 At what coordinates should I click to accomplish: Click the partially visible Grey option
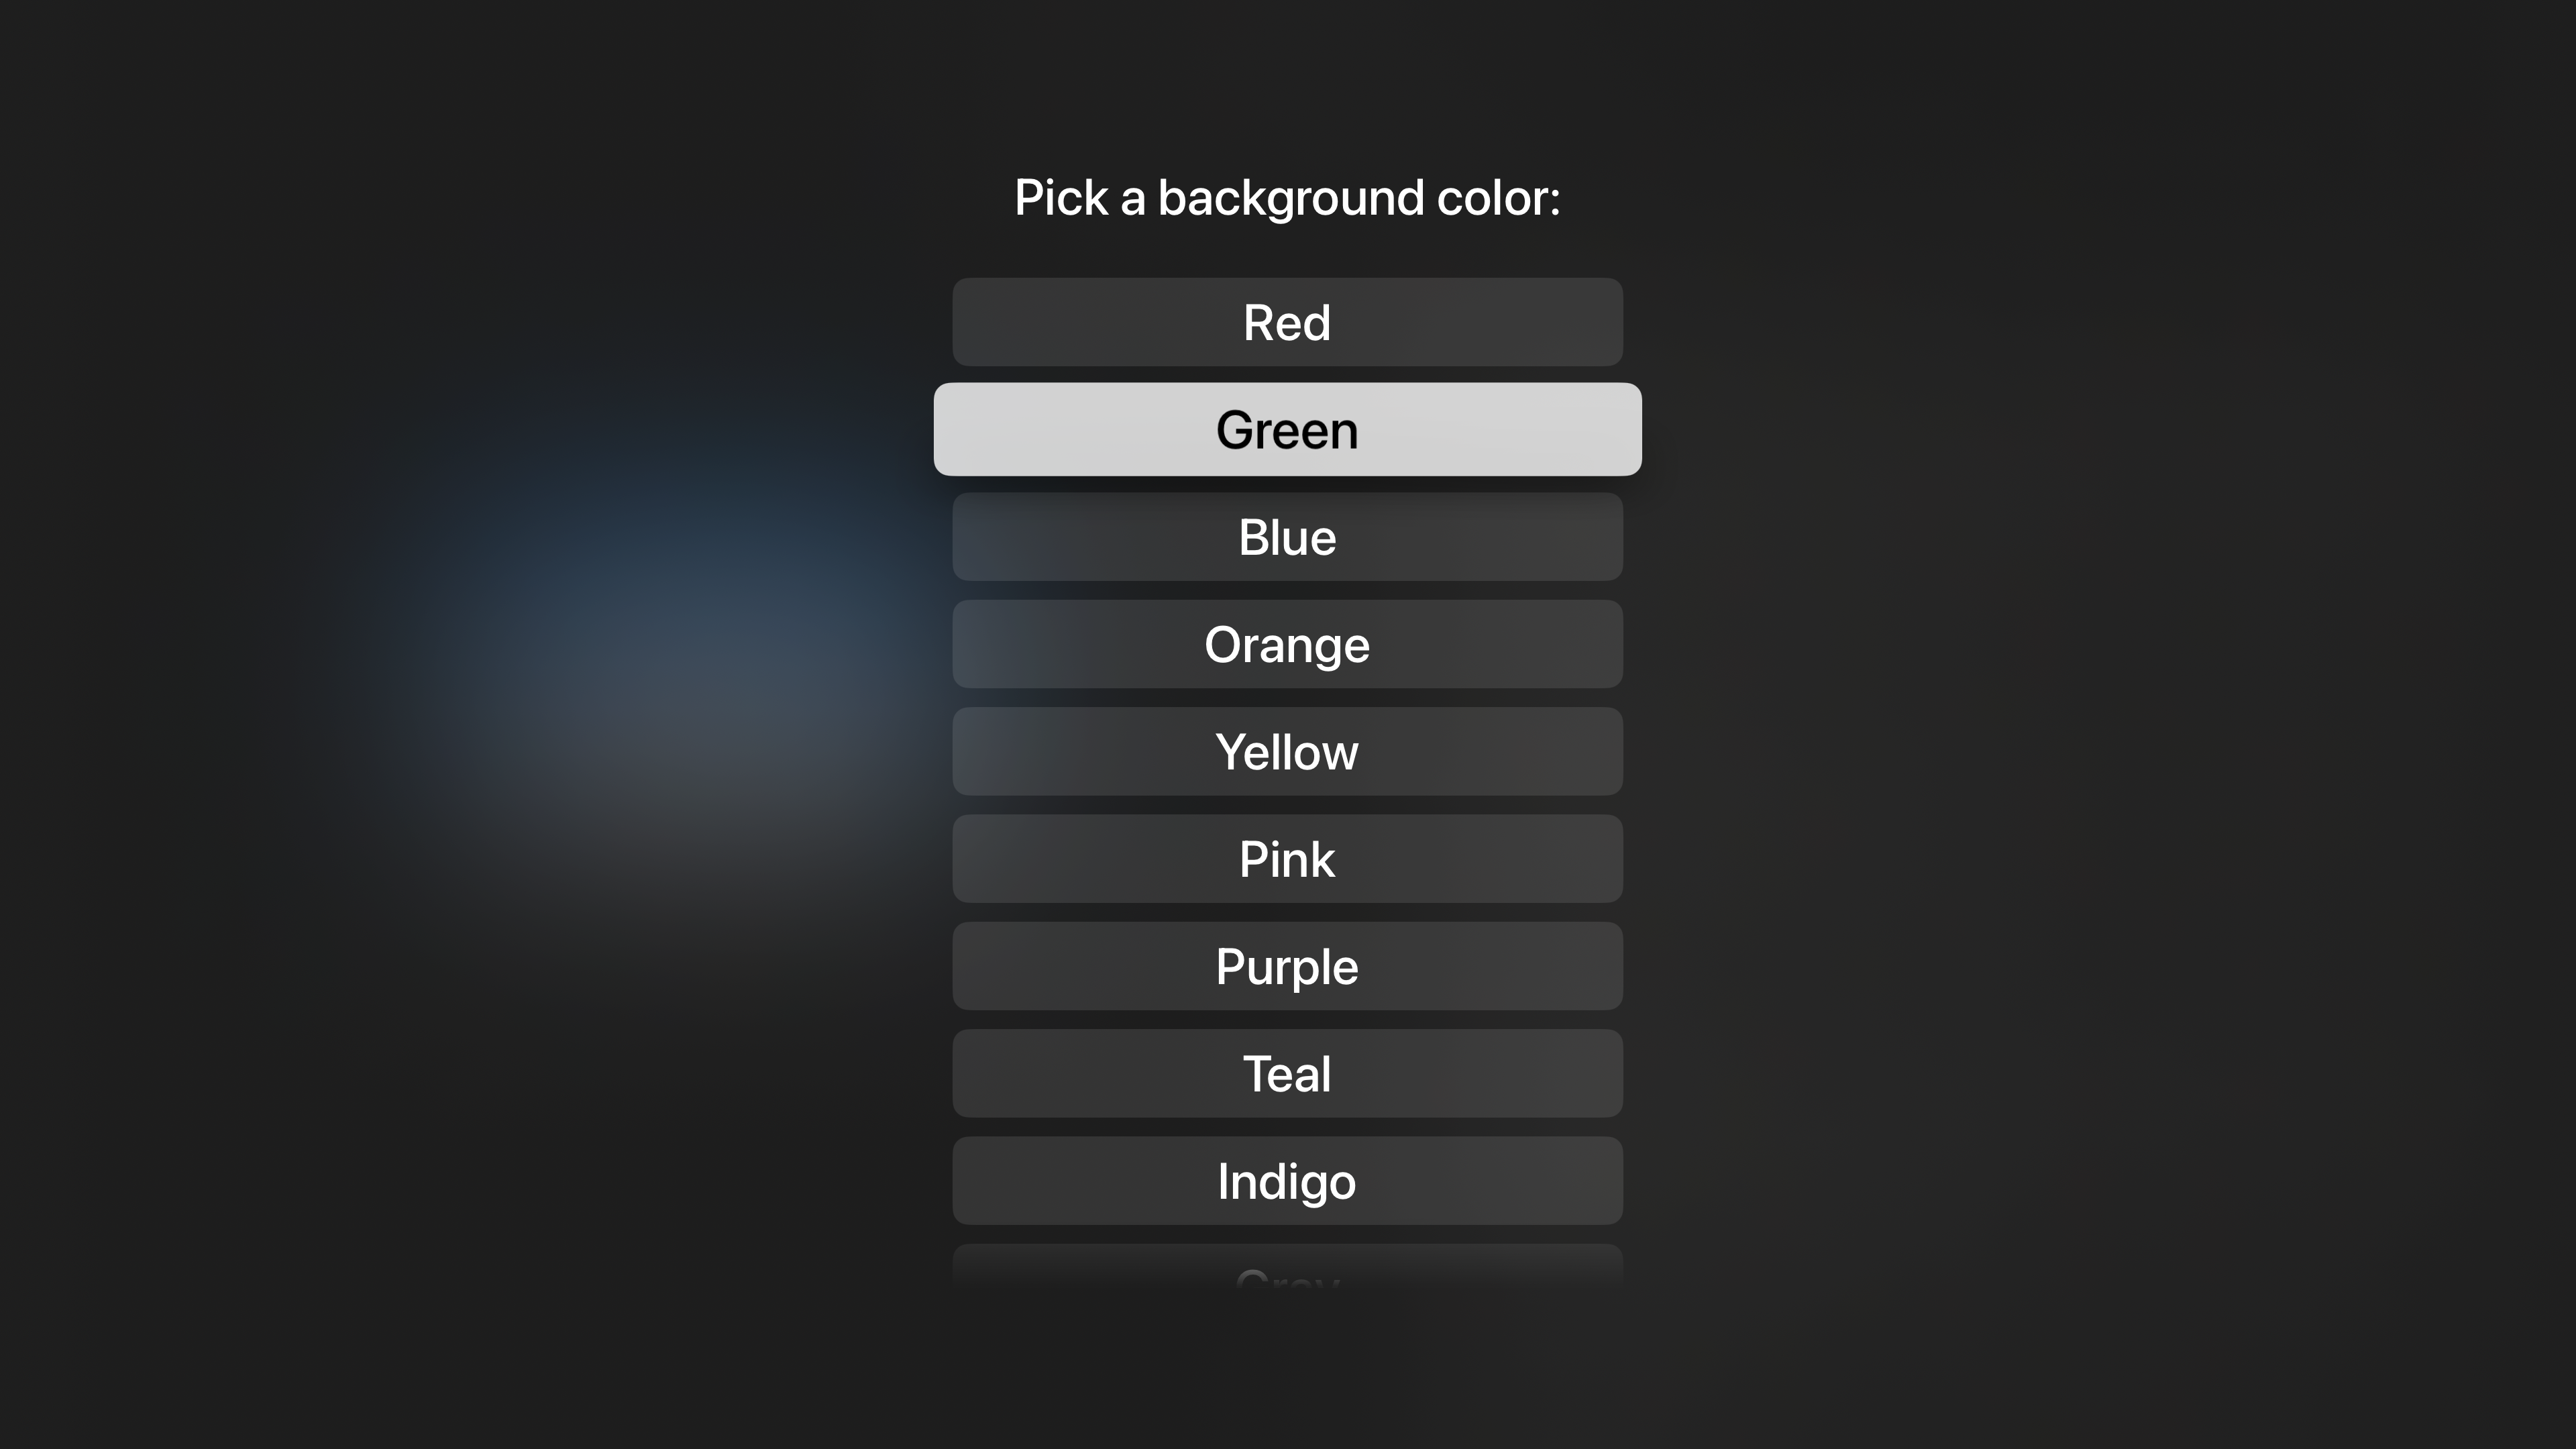point(1287,1267)
